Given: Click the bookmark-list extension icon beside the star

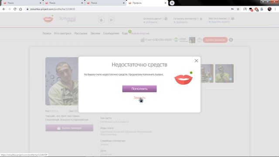Looking at the screenshot, I should pyautogui.click(x=245, y=9).
